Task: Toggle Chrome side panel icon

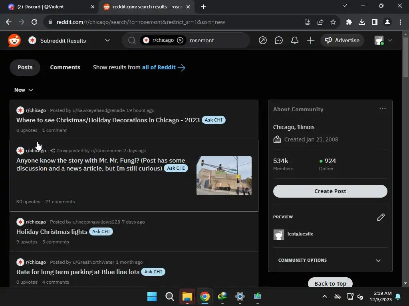Action: coord(374,22)
